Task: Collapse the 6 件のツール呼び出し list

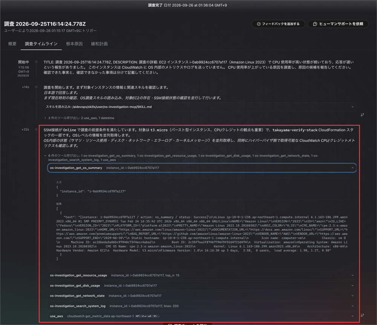Action: tap(45, 156)
